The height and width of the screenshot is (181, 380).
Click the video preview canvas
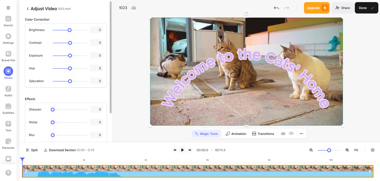coord(246,71)
